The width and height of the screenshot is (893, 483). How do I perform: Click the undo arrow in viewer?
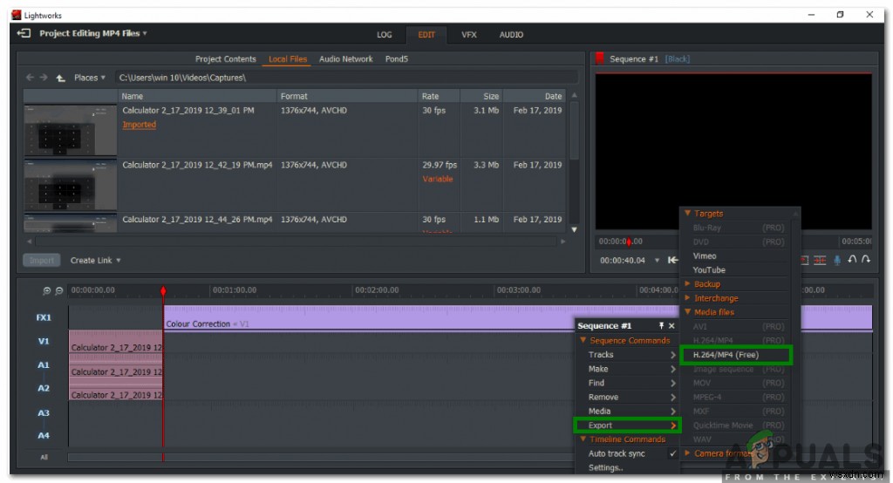coord(852,260)
